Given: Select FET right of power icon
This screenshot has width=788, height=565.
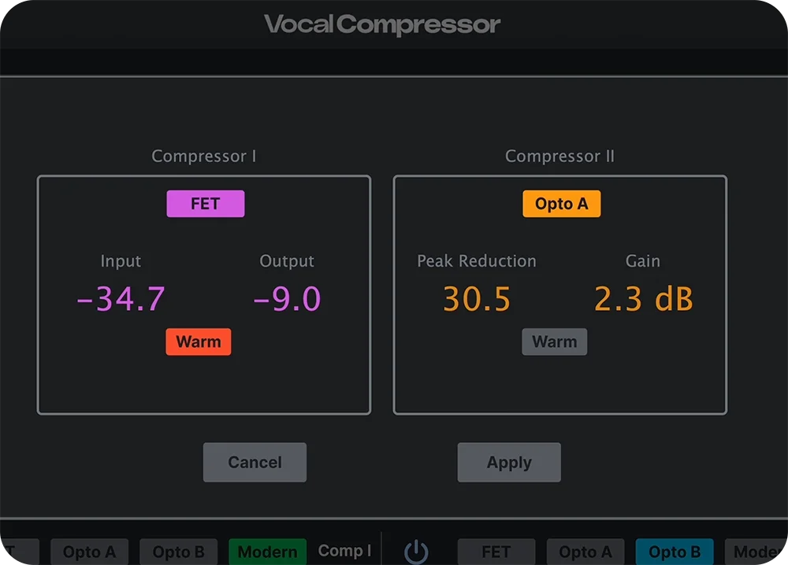Looking at the screenshot, I should point(496,552).
